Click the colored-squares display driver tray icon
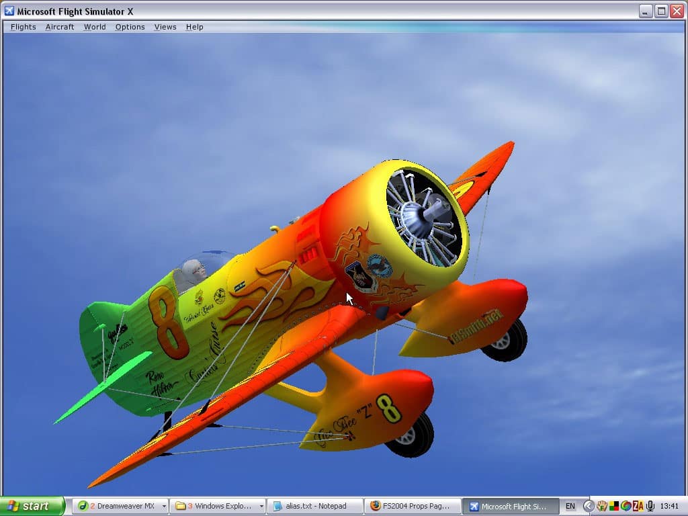Image resolution: width=688 pixels, height=516 pixels. click(613, 506)
